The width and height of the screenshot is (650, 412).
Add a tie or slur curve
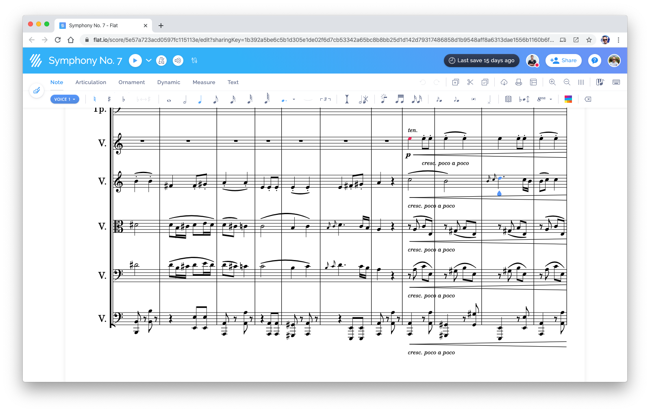tap(308, 100)
